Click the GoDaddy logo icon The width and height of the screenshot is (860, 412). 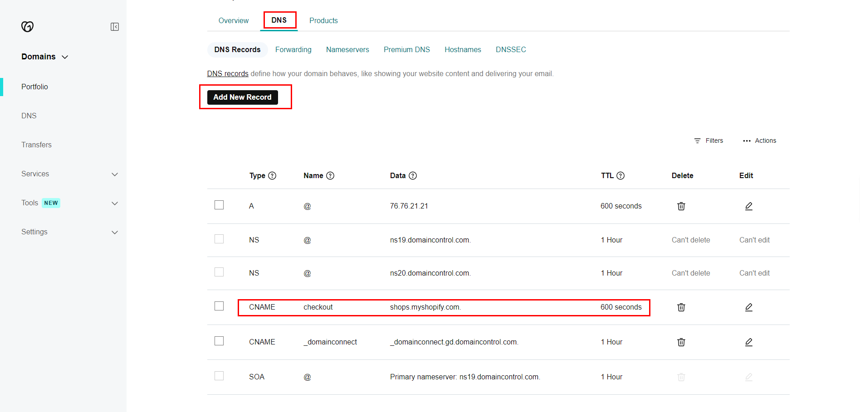point(27,27)
